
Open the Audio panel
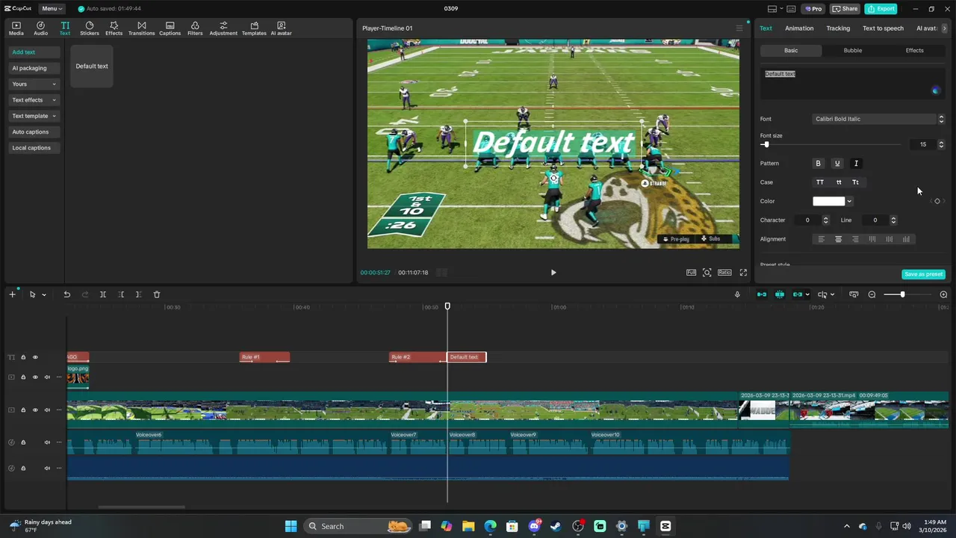point(40,28)
